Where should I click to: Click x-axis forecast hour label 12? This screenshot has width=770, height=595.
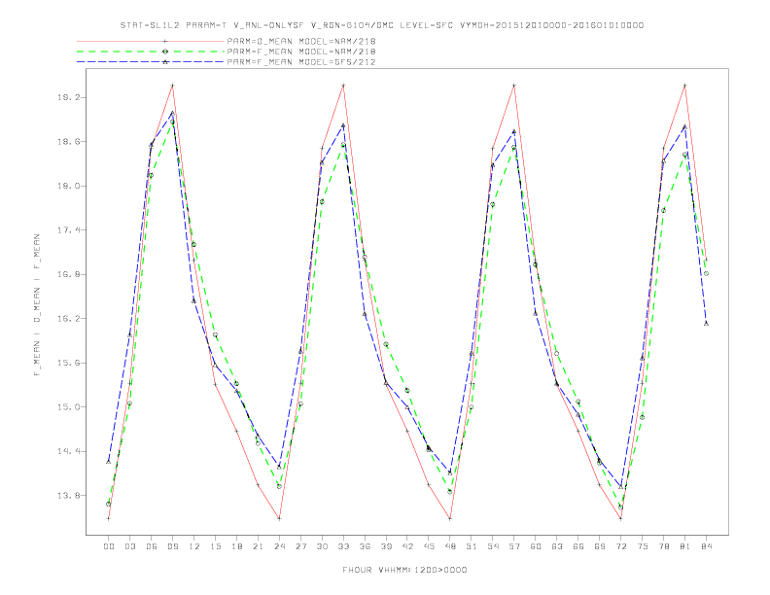coord(194,546)
